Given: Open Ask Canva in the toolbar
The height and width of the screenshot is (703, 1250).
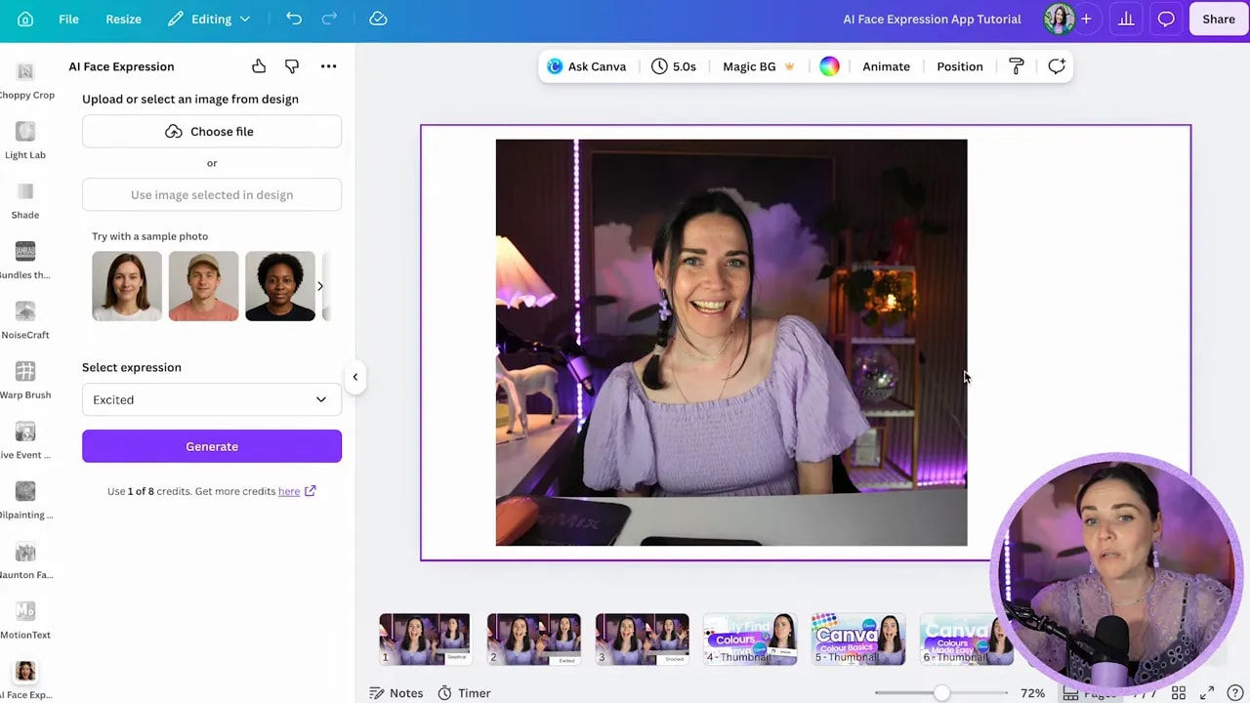Looking at the screenshot, I should (587, 66).
